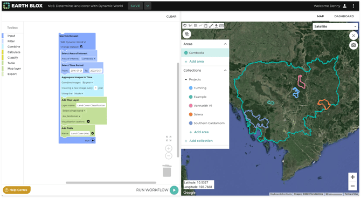This screenshot has height=198, width=361.
Task: Open the Help Centre button
Action: coord(17,190)
